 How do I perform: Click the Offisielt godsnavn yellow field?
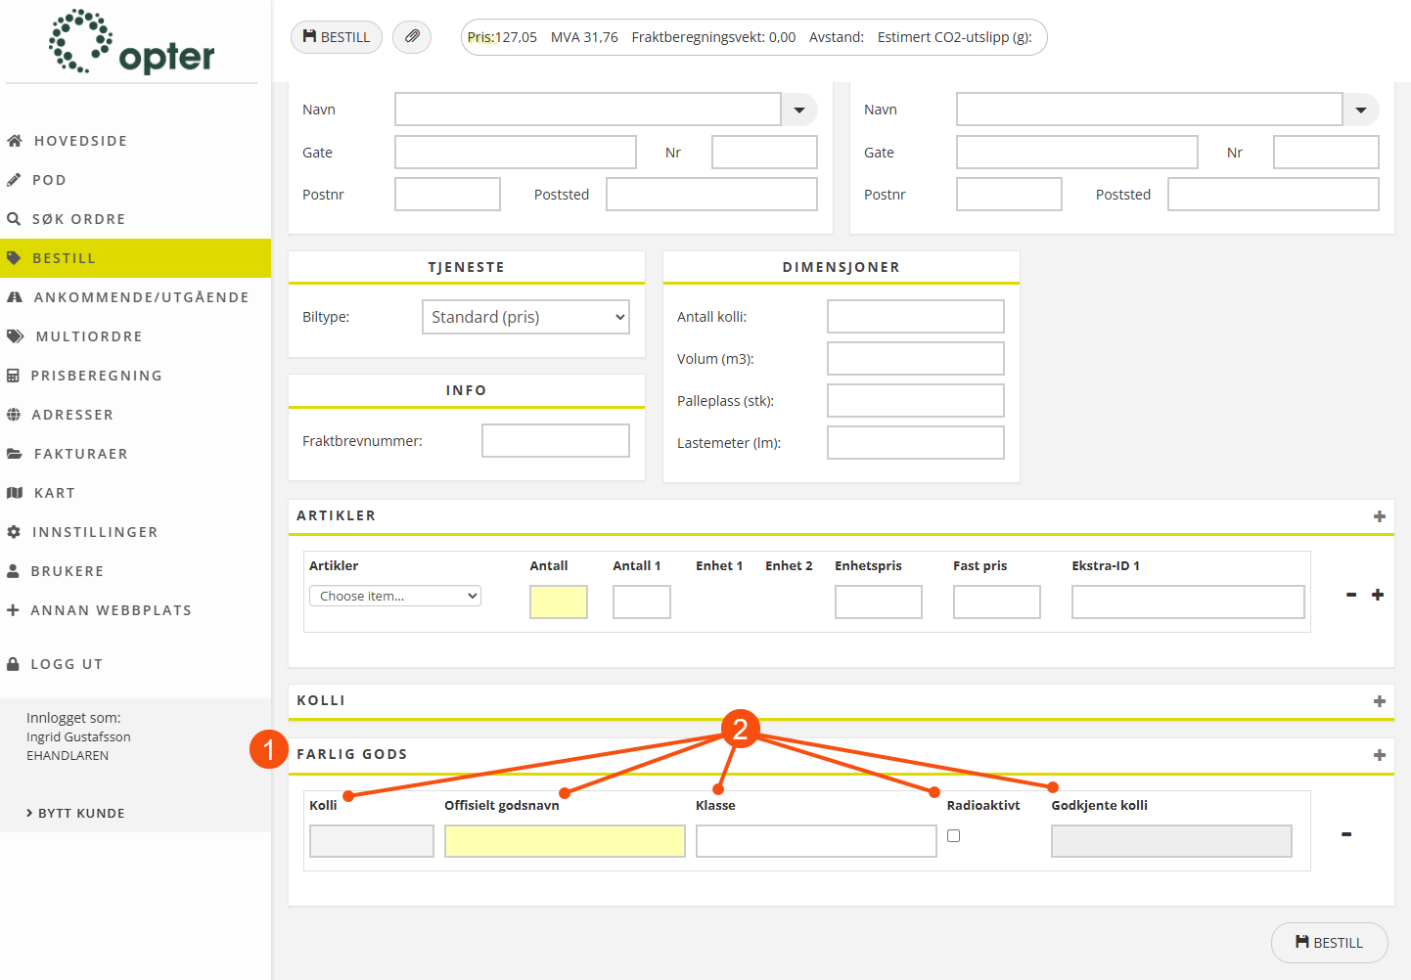(x=565, y=841)
